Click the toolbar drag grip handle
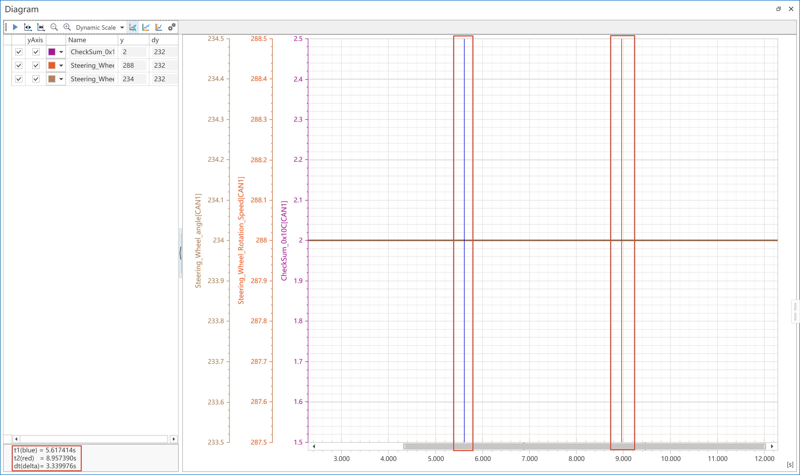800x475 pixels. [6, 27]
